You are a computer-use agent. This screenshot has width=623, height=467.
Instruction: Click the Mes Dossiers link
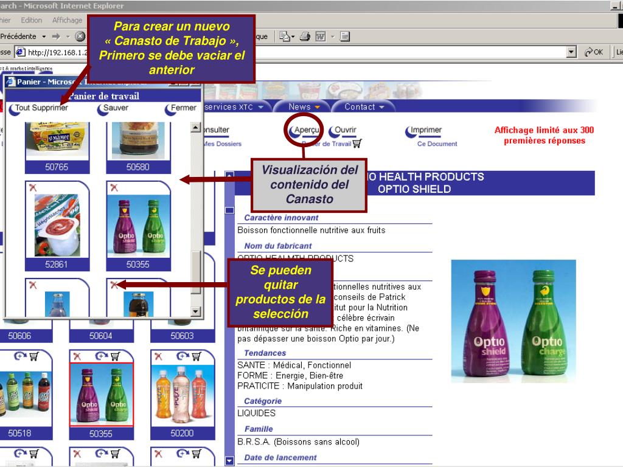click(x=222, y=144)
